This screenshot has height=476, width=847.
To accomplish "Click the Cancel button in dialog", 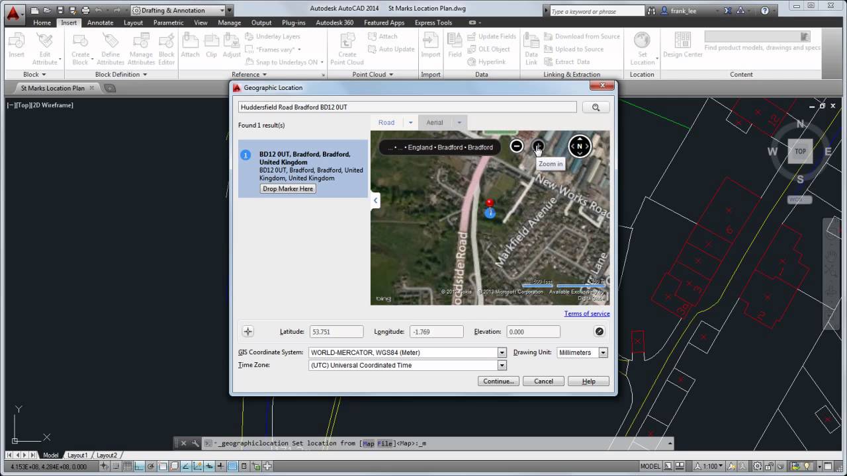I will (543, 381).
